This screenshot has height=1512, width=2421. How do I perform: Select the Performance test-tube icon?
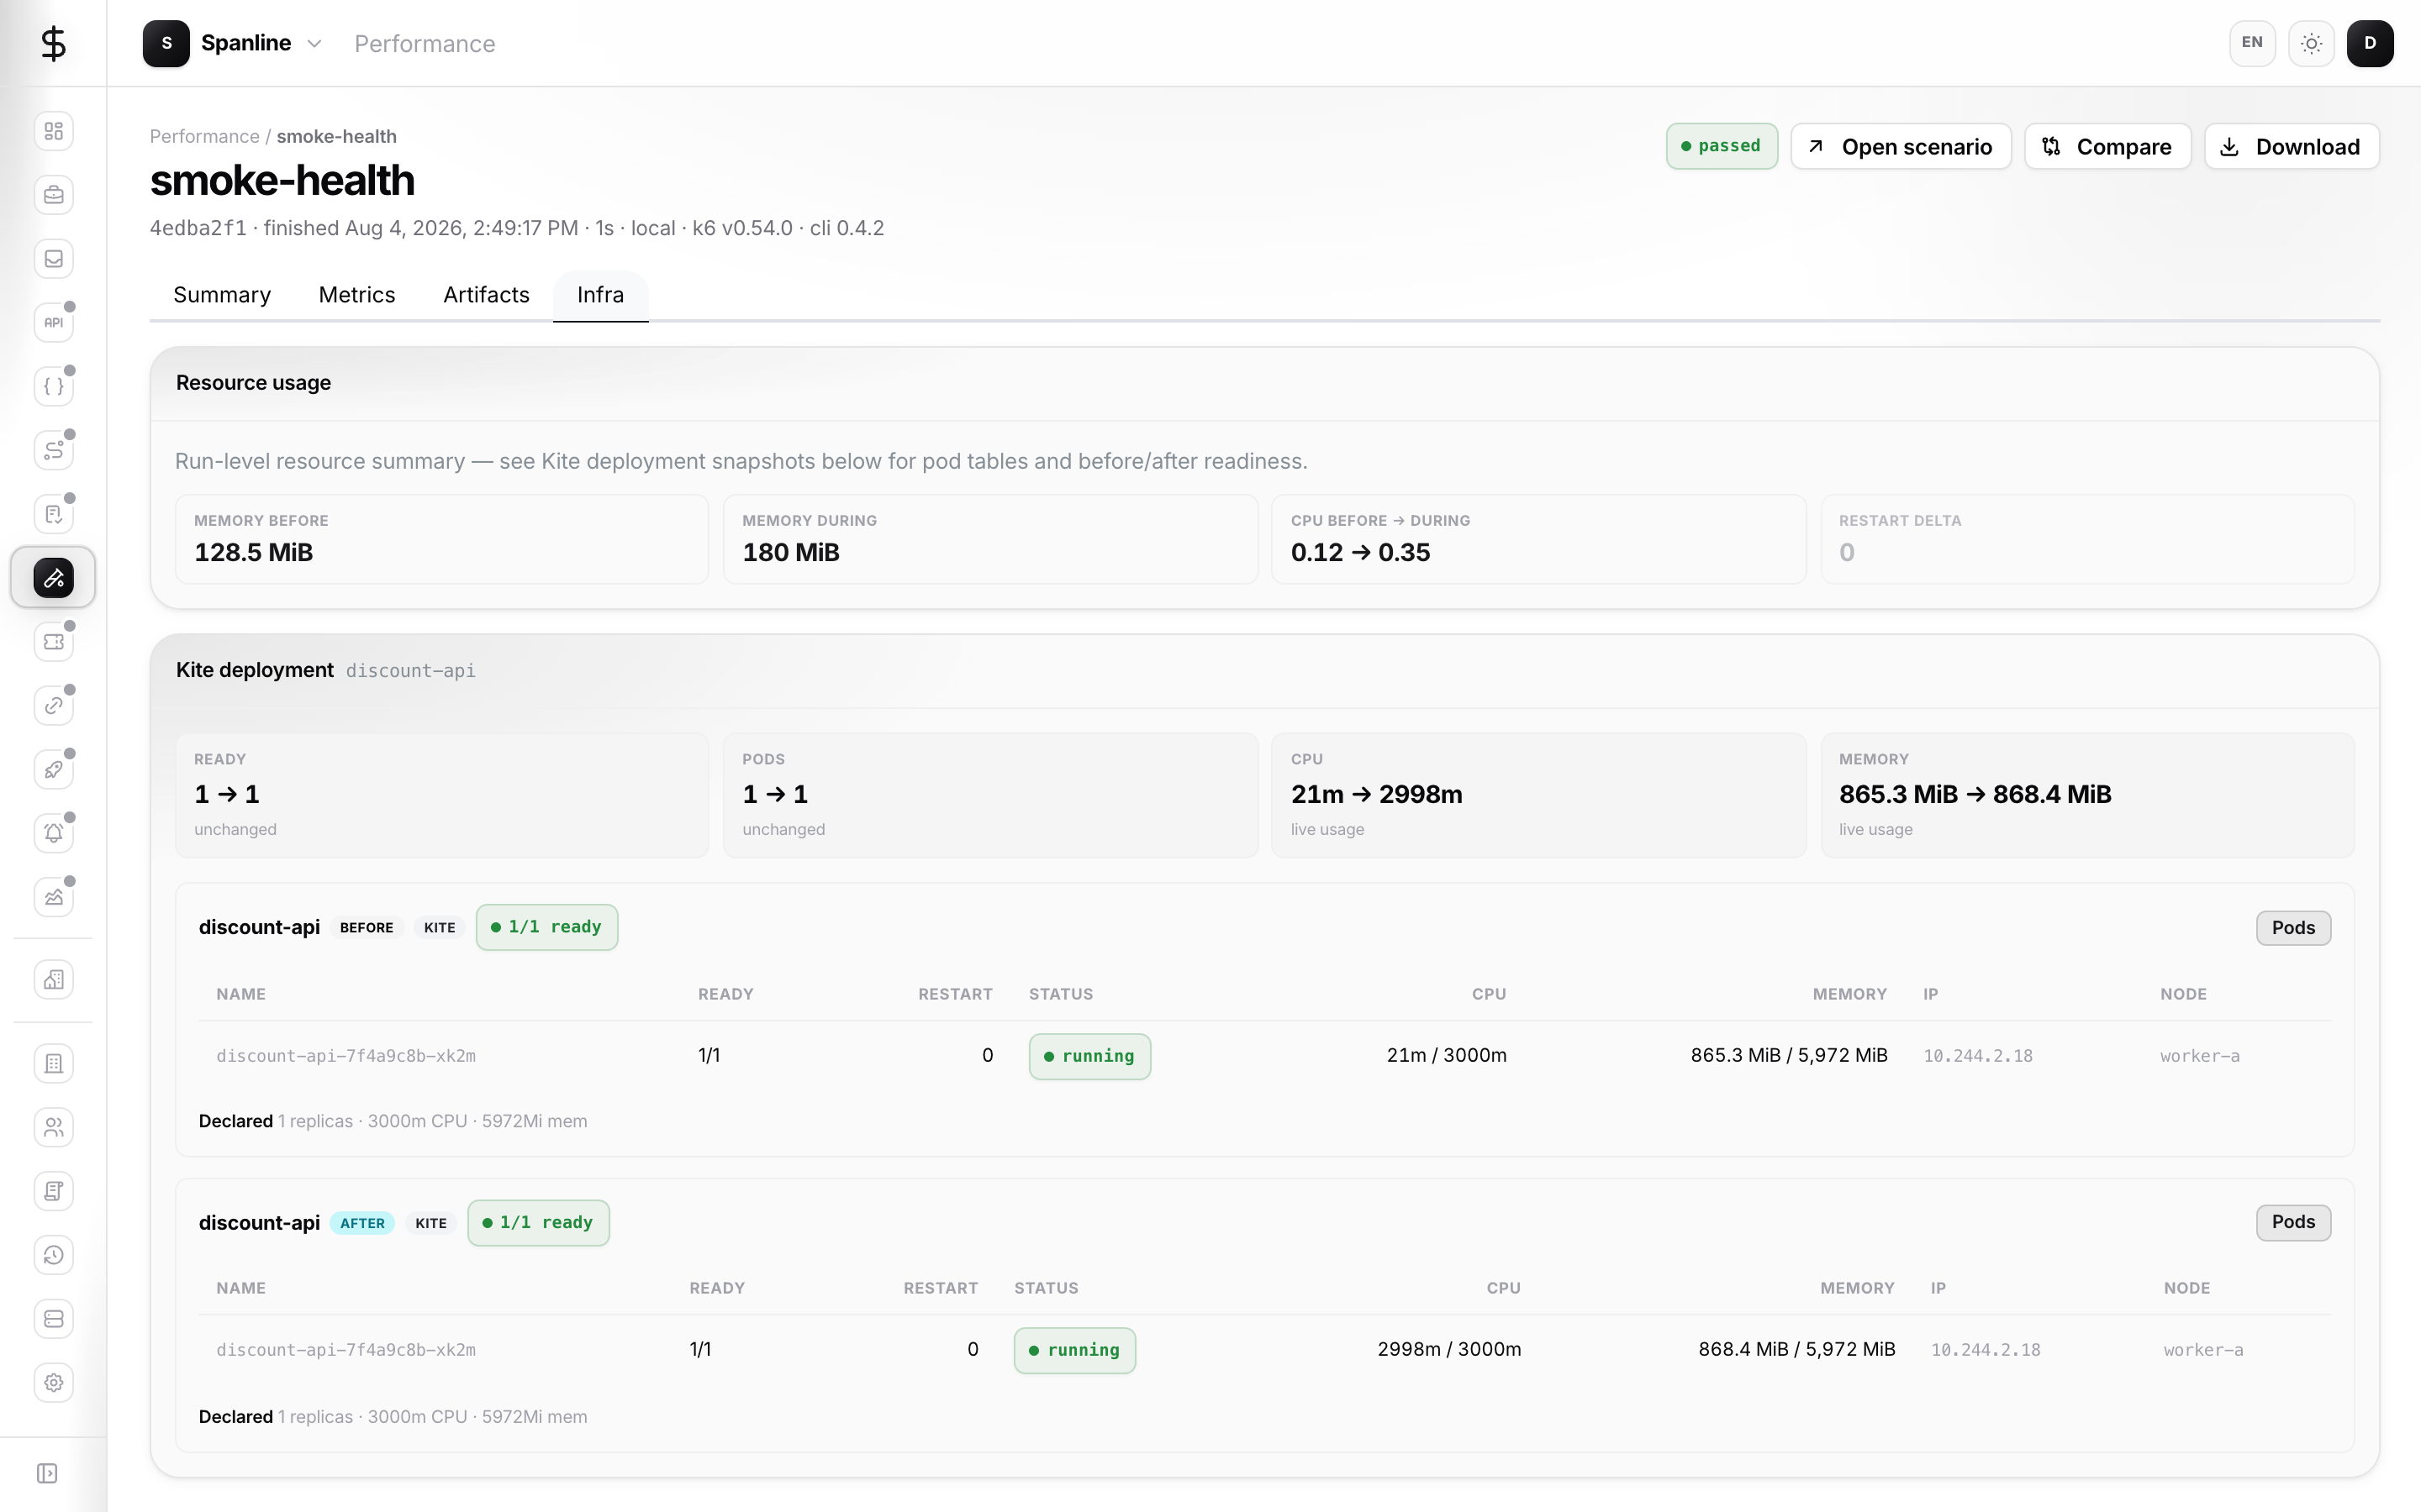tap(54, 578)
